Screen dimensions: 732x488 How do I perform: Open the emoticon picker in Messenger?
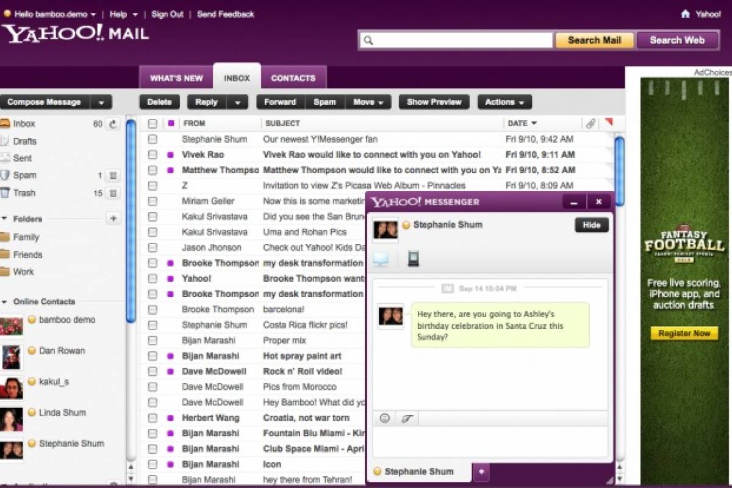384,418
